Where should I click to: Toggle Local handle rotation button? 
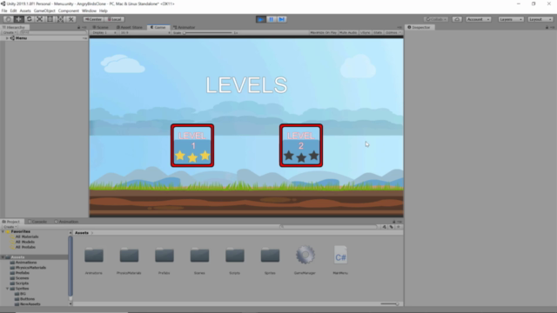(x=114, y=19)
